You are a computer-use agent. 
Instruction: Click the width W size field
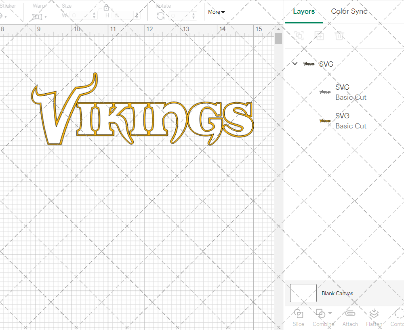(x=81, y=15)
